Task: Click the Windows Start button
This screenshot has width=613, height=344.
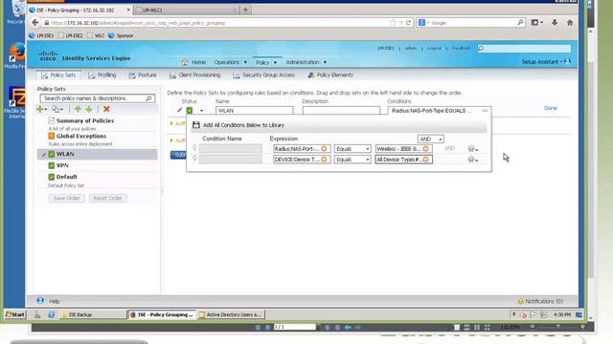Action: coord(15,314)
